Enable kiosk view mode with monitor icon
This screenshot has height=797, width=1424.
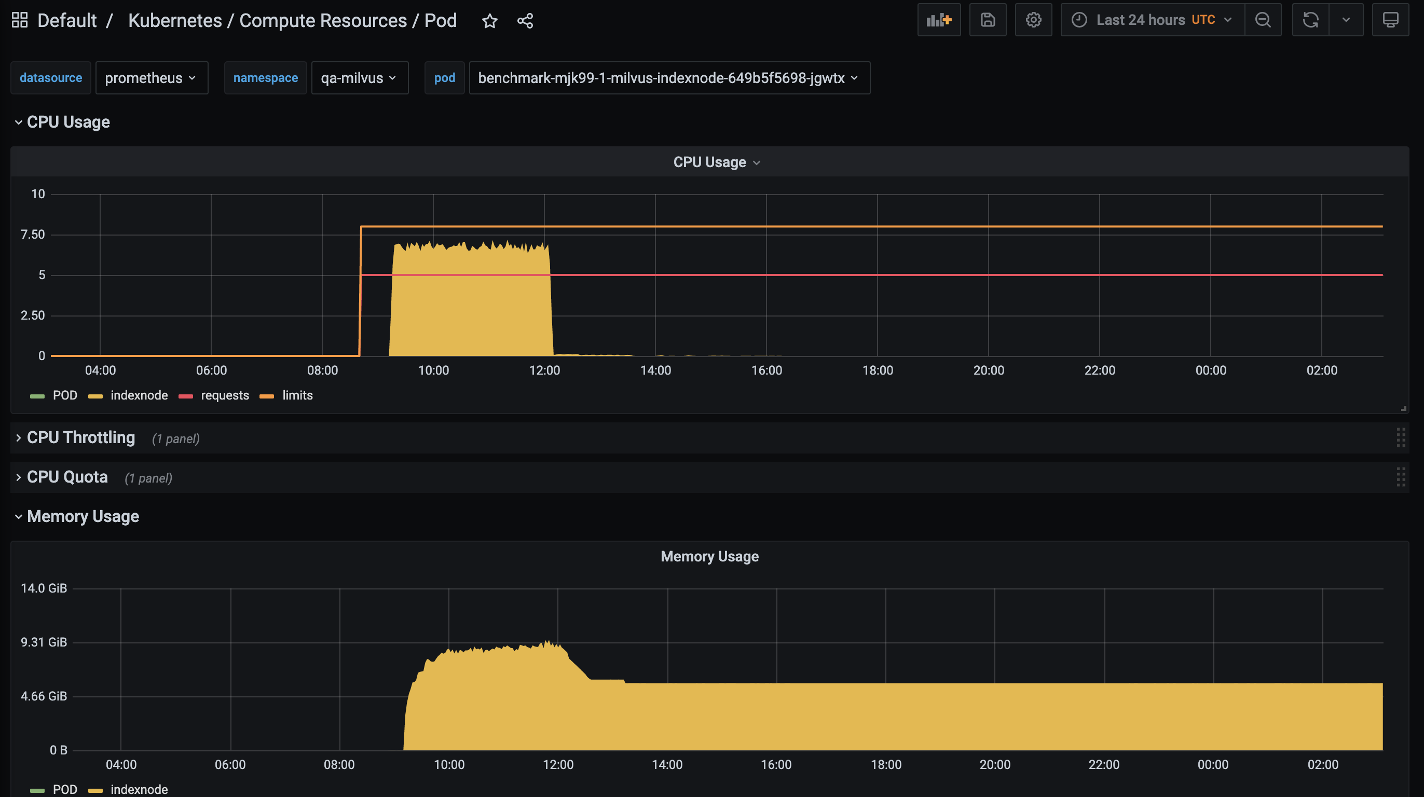(x=1391, y=20)
